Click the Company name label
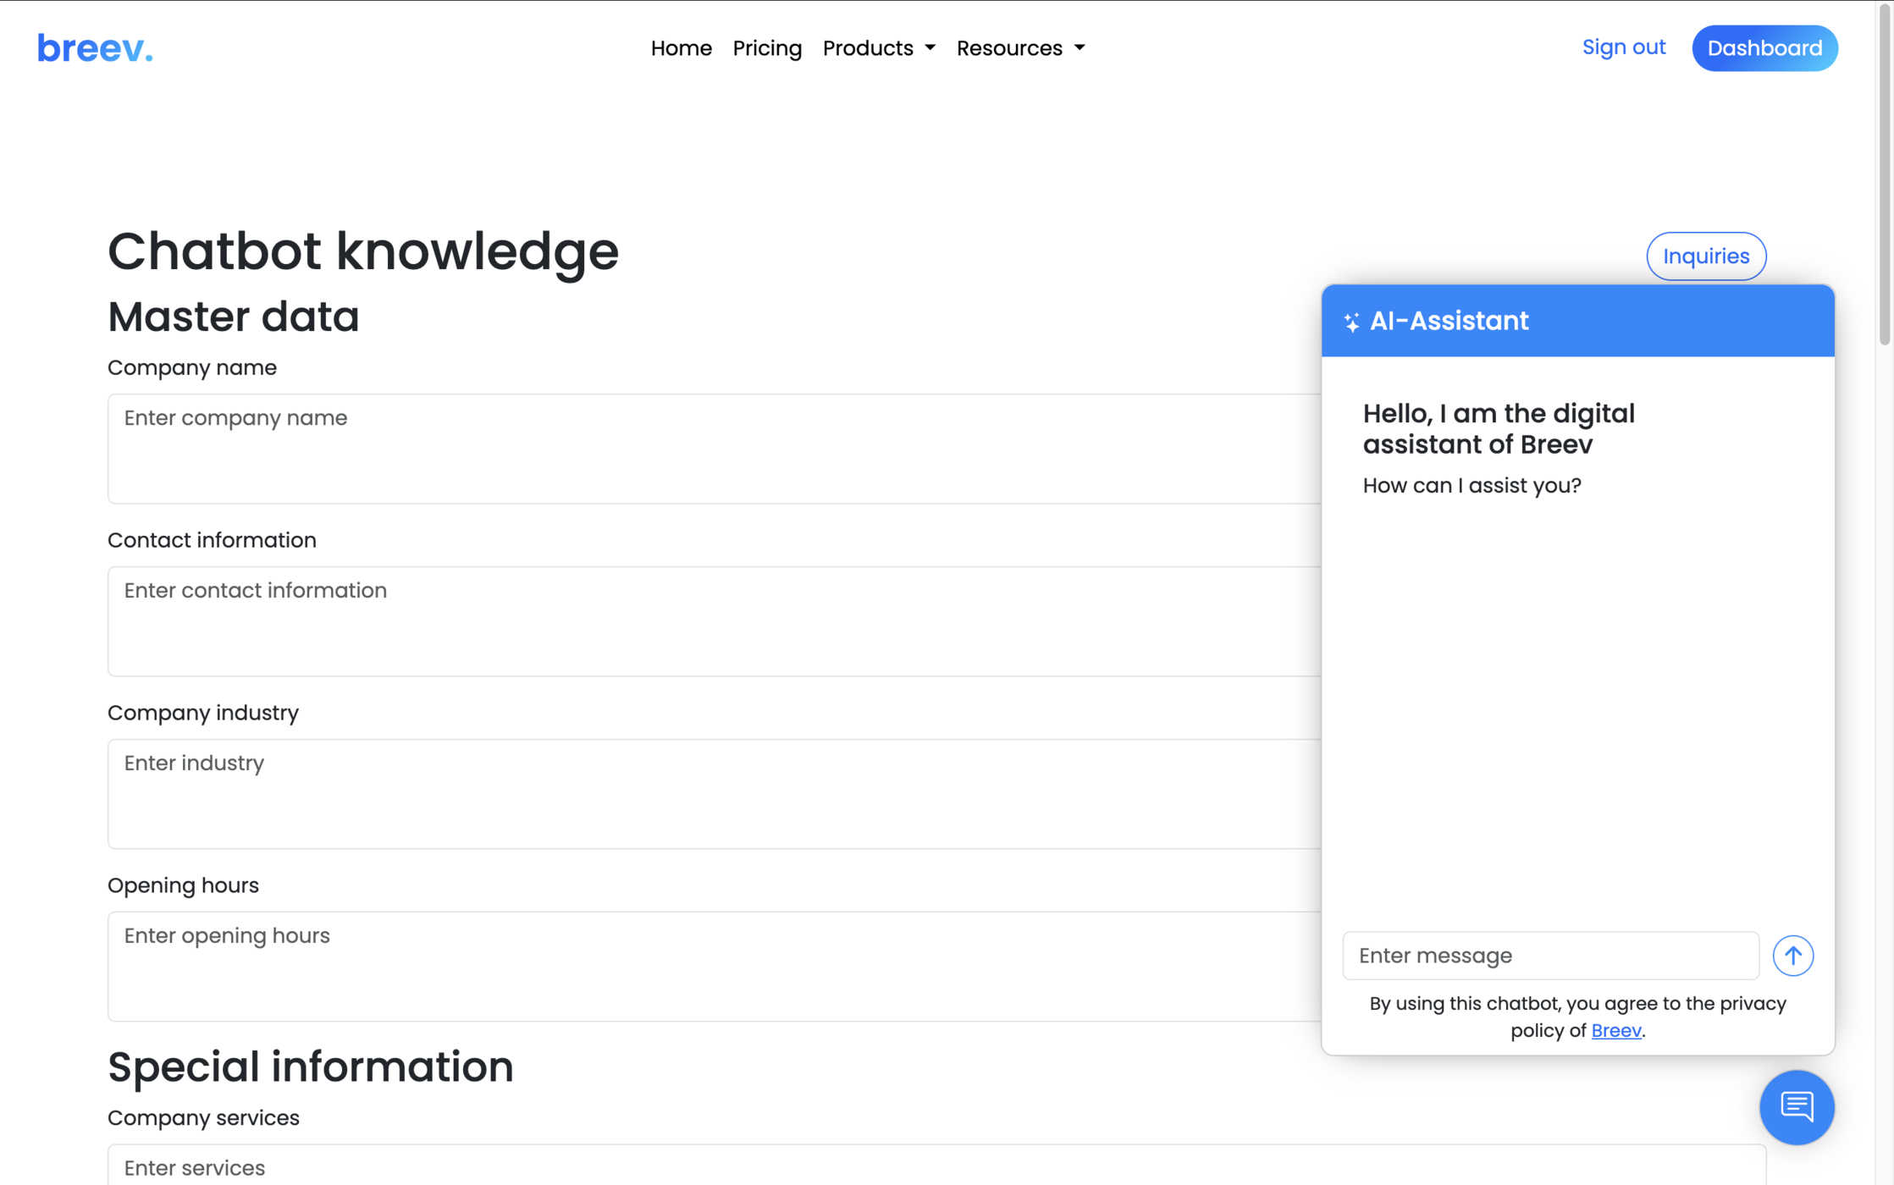 click(x=191, y=367)
